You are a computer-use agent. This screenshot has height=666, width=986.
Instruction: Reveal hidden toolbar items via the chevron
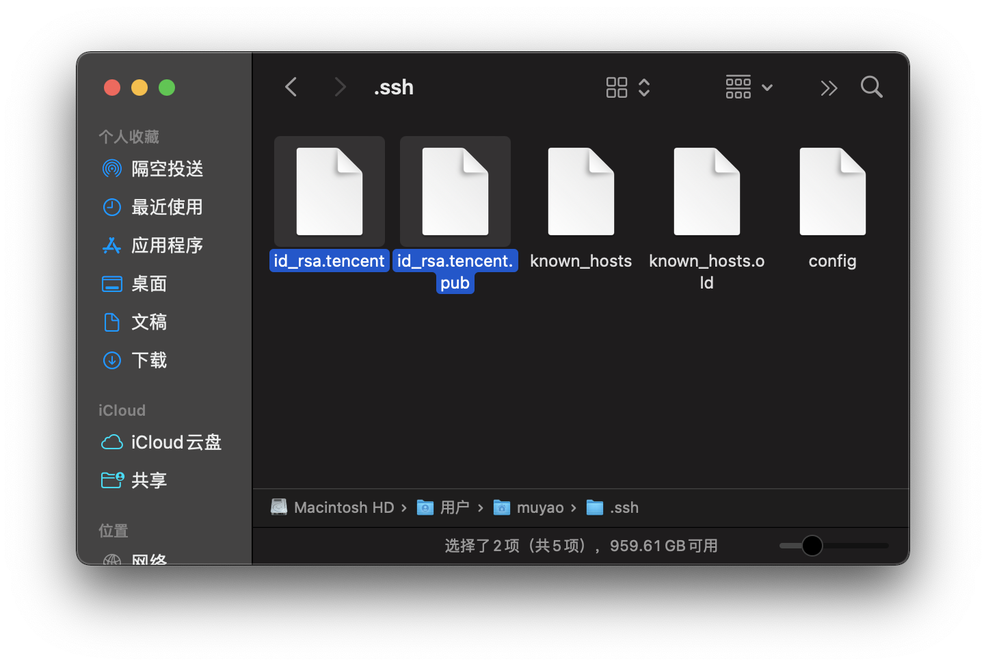point(829,88)
